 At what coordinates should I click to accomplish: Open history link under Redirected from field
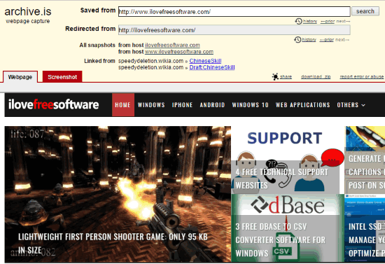point(309,39)
